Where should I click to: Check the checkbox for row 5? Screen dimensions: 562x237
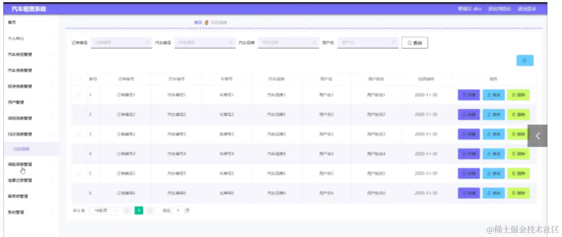(79, 174)
